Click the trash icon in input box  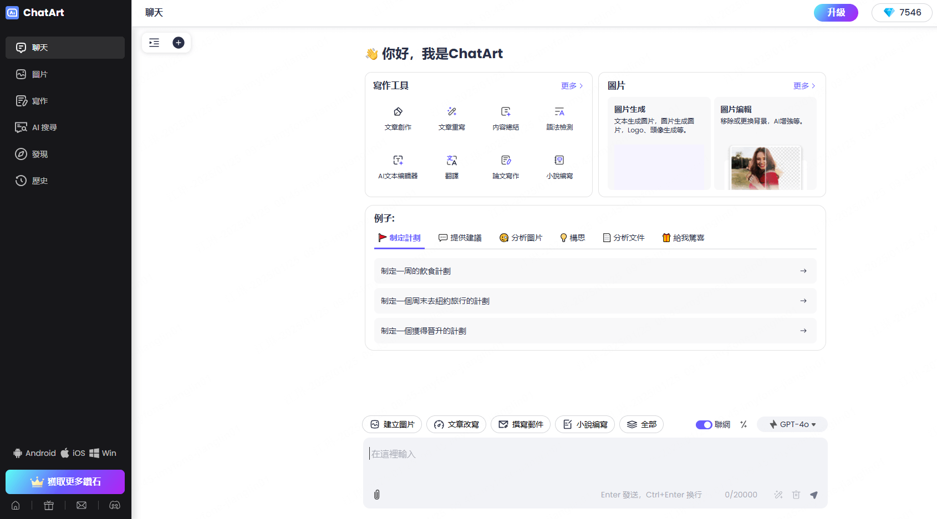pyautogui.click(x=796, y=495)
